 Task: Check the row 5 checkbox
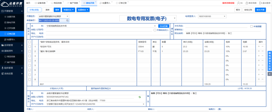point(30,65)
